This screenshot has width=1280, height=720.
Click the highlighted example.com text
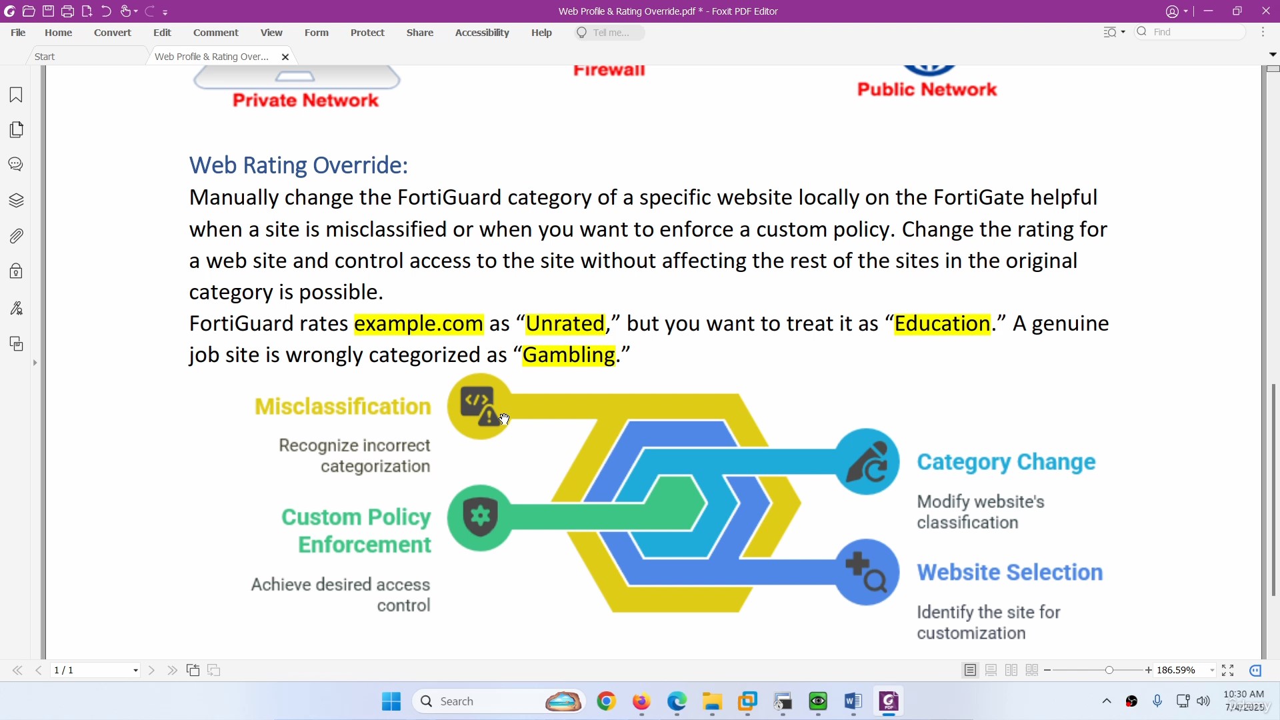(x=419, y=323)
